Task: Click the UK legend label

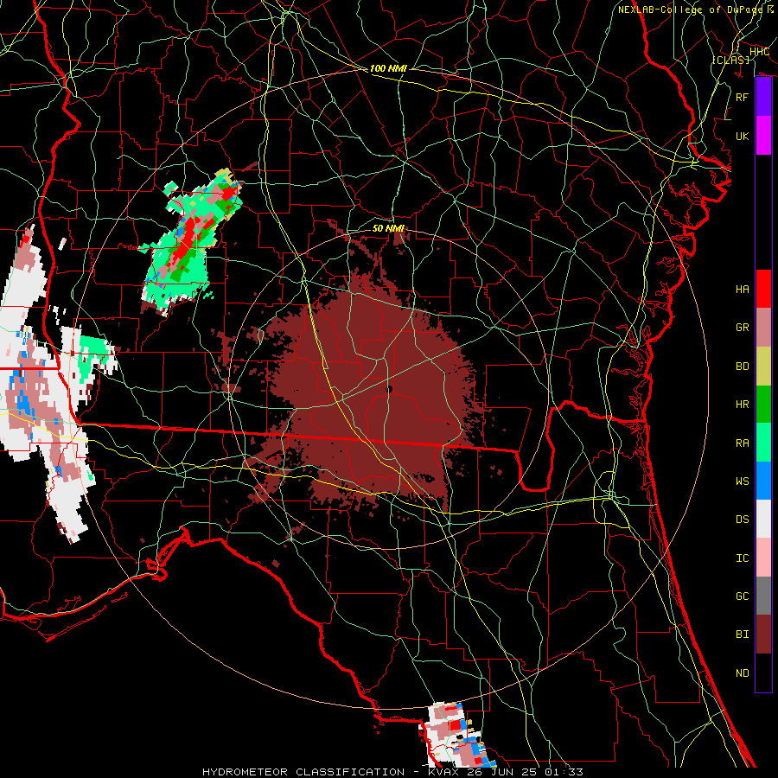Action: coord(743,136)
